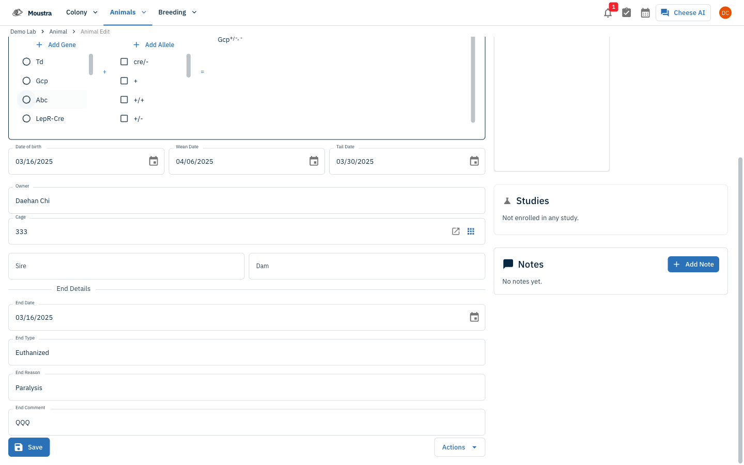Select the Abc gene radio button
The width and height of the screenshot is (744, 465).
(26, 100)
